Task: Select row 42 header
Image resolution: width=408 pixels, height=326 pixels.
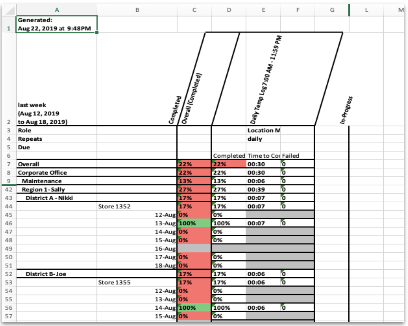Action: click(x=9, y=189)
